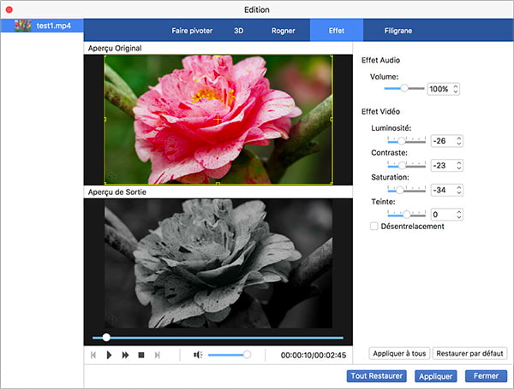
Task: Click center crosshair in original preview
Action: 218,120
